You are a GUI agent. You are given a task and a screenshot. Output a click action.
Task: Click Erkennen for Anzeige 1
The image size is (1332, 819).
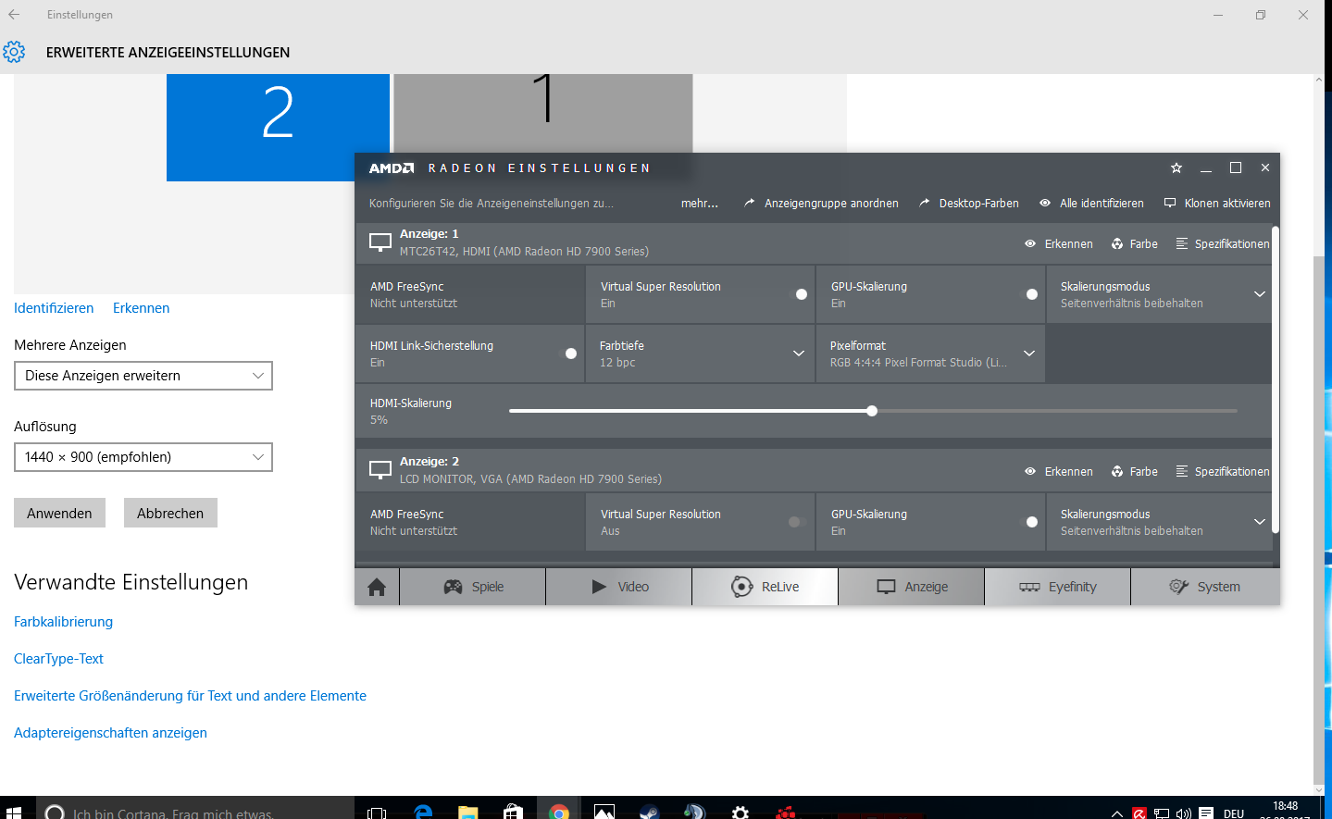click(x=1059, y=243)
